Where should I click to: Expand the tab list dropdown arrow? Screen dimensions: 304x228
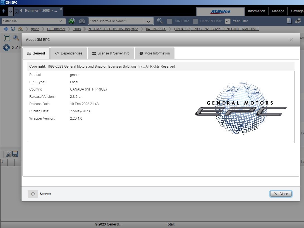point(11,11)
